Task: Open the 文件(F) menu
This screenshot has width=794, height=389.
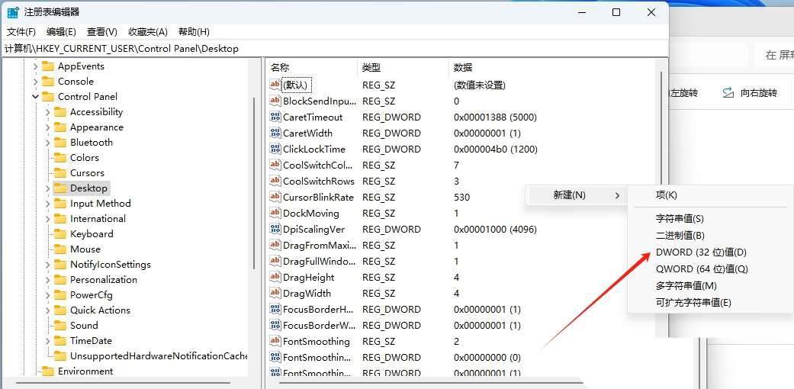Action: click(21, 32)
